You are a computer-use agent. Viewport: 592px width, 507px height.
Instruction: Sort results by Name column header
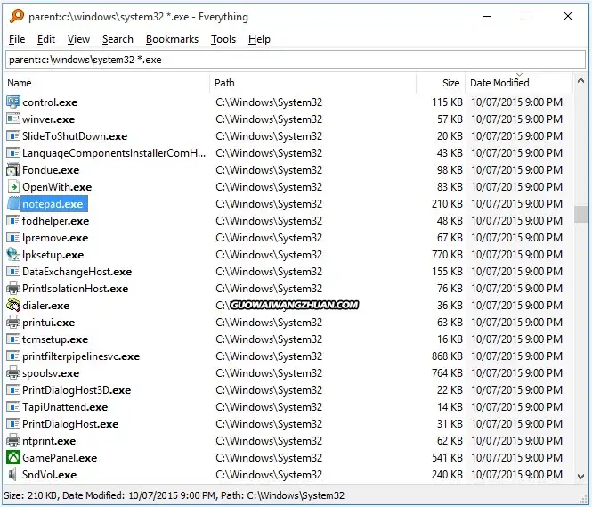[108, 83]
